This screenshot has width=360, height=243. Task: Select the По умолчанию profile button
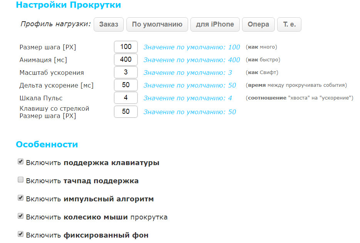pyautogui.click(x=157, y=24)
